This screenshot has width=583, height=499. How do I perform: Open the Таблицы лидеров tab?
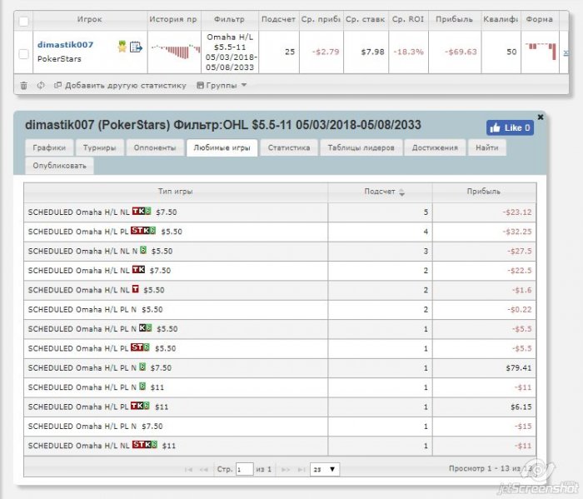pos(361,147)
